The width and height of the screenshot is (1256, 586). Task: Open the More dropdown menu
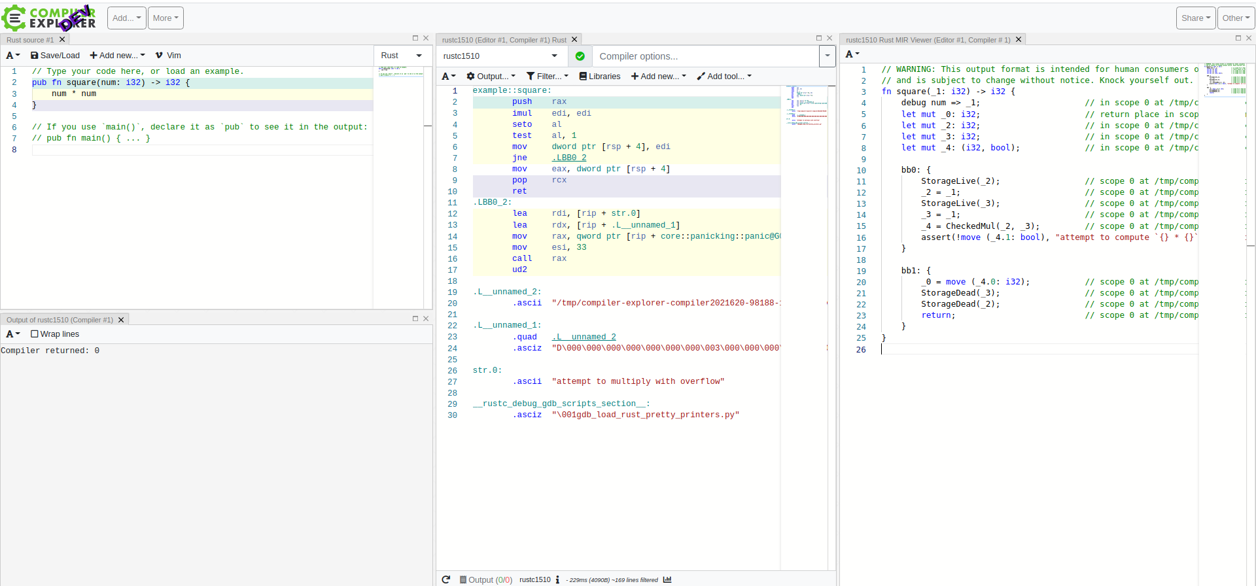click(x=166, y=18)
